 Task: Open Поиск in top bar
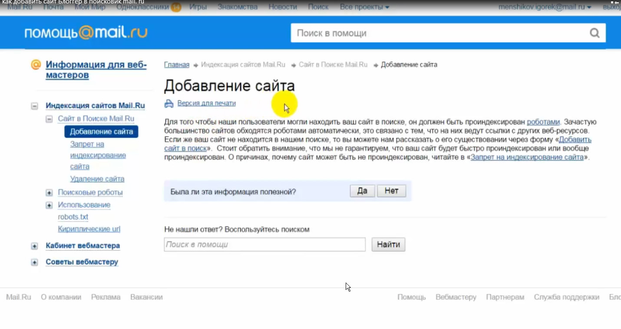tap(318, 7)
